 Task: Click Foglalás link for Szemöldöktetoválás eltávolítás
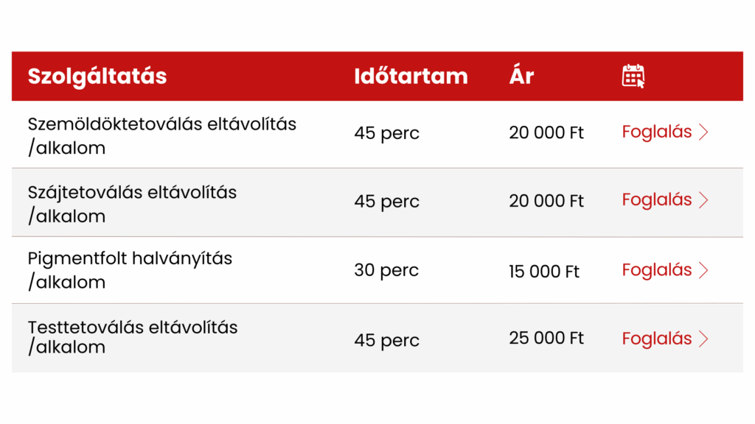[x=657, y=132]
